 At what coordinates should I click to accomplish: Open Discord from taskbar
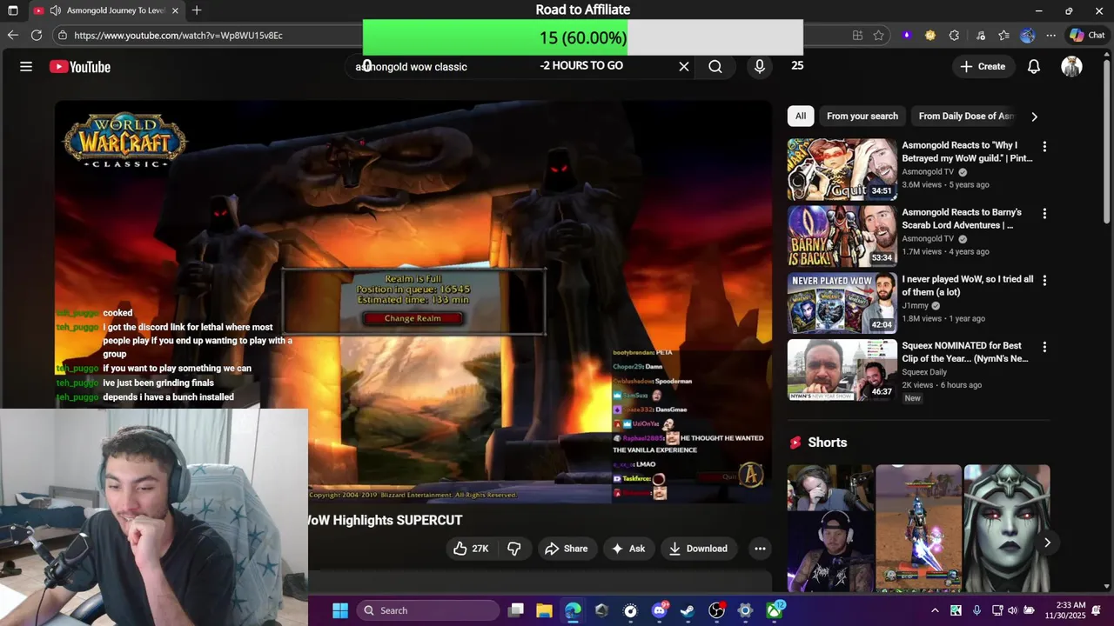click(x=659, y=610)
